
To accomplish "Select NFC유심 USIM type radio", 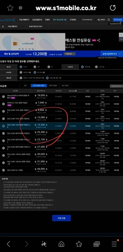I will pyautogui.click(x=35, y=72).
